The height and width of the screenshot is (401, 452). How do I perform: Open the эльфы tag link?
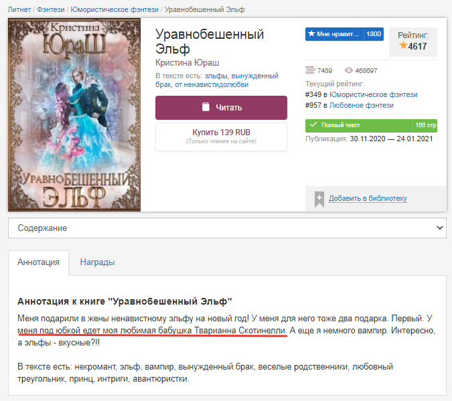(x=216, y=76)
